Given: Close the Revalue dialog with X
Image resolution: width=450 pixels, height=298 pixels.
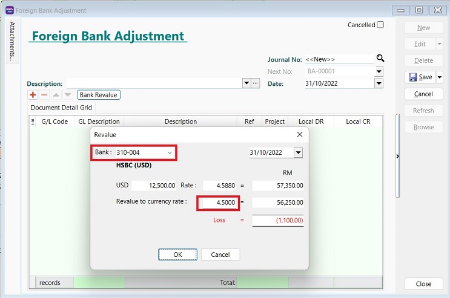Looking at the screenshot, I should coord(300,135).
